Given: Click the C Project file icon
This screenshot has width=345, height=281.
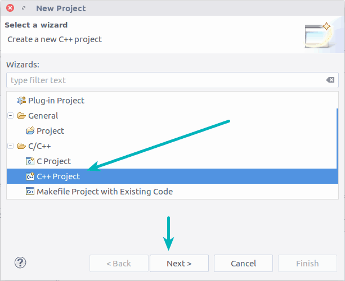Looking at the screenshot, I should 30,161.
